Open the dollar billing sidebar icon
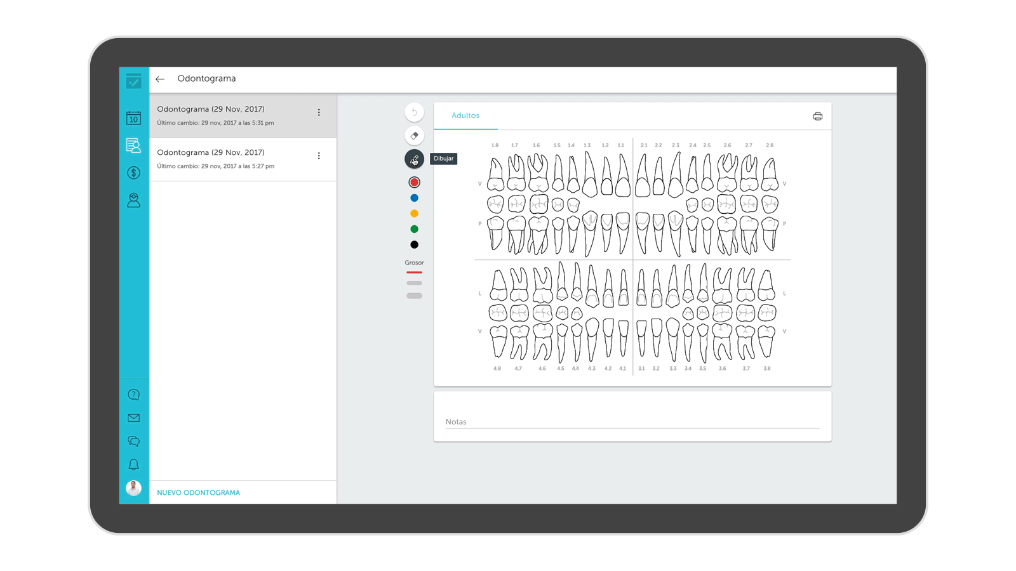The width and height of the screenshot is (1016, 571). pyautogui.click(x=133, y=173)
